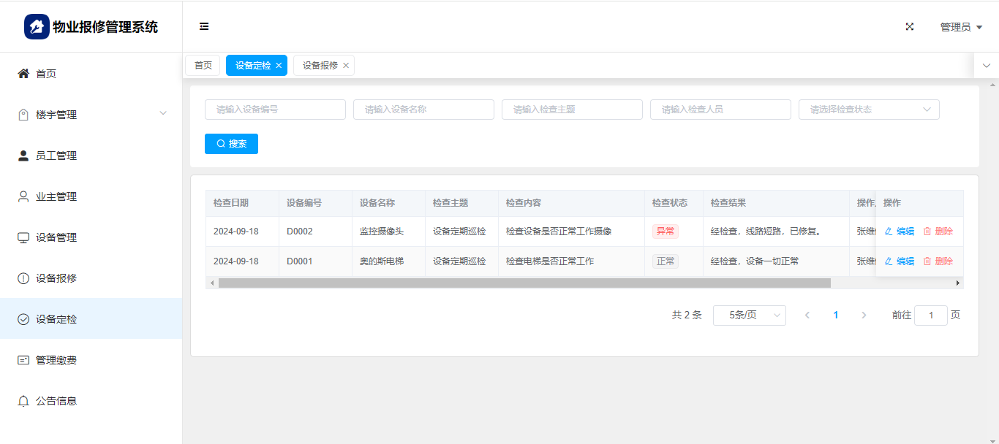Expand the 楼宇管理 sidebar menu
Image resolution: width=999 pixels, height=444 pixels.
click(91, 115)
